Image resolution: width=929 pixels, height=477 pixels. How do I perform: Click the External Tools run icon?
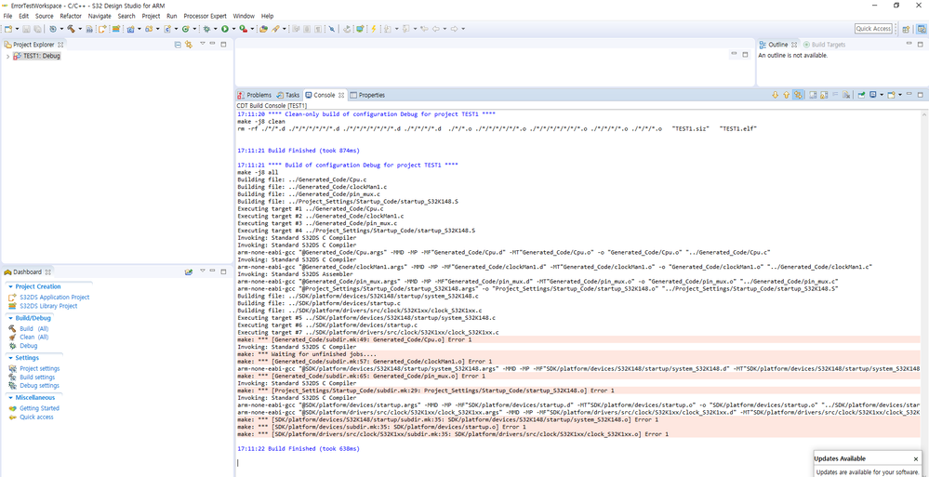243,29
